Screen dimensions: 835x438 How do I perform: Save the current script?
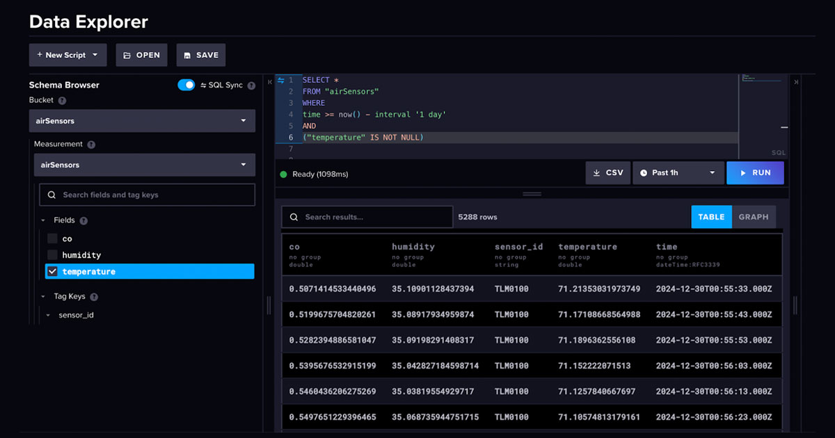click(x=200, y=54)
